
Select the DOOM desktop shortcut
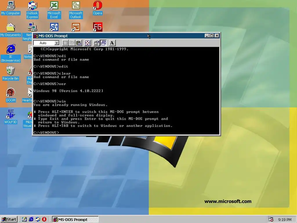(10, 95)
